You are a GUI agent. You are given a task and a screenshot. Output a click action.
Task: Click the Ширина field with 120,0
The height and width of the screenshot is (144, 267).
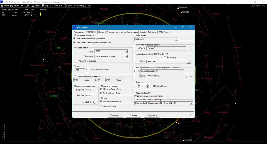pyautogui.click(x=91, y=90)
